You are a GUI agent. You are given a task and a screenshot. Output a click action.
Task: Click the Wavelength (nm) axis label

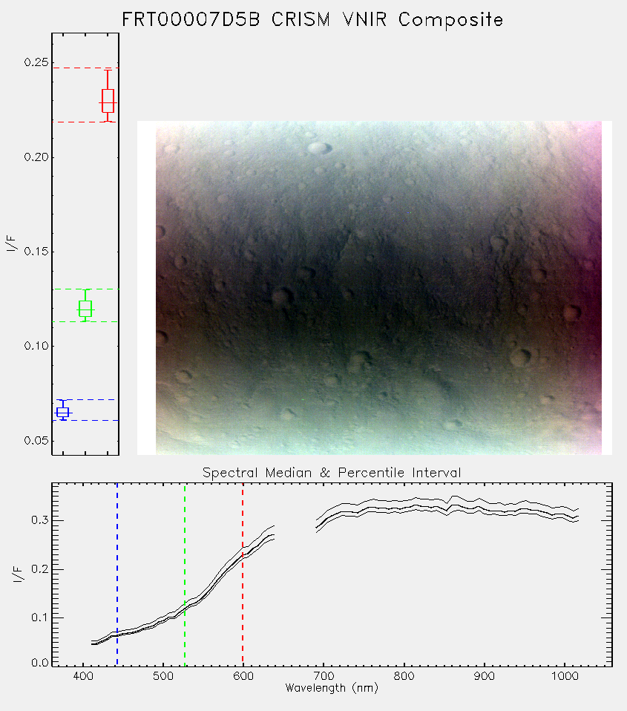pos(332,688)
